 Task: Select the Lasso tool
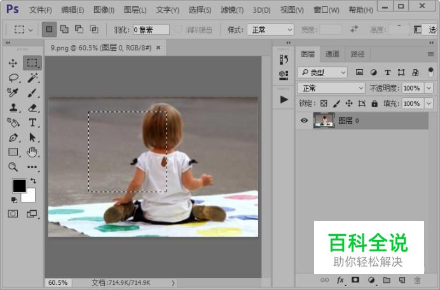tap(13, 78)
